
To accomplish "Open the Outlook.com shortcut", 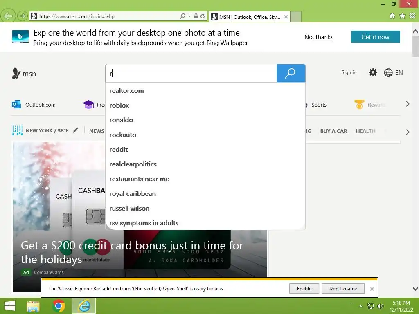I will 34,105.
